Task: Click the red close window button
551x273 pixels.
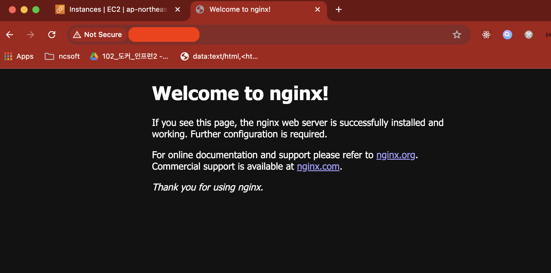Action: click(x=12, y=10)
